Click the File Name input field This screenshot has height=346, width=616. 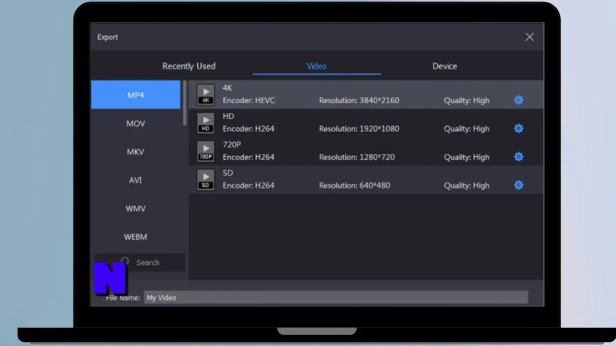336,297
